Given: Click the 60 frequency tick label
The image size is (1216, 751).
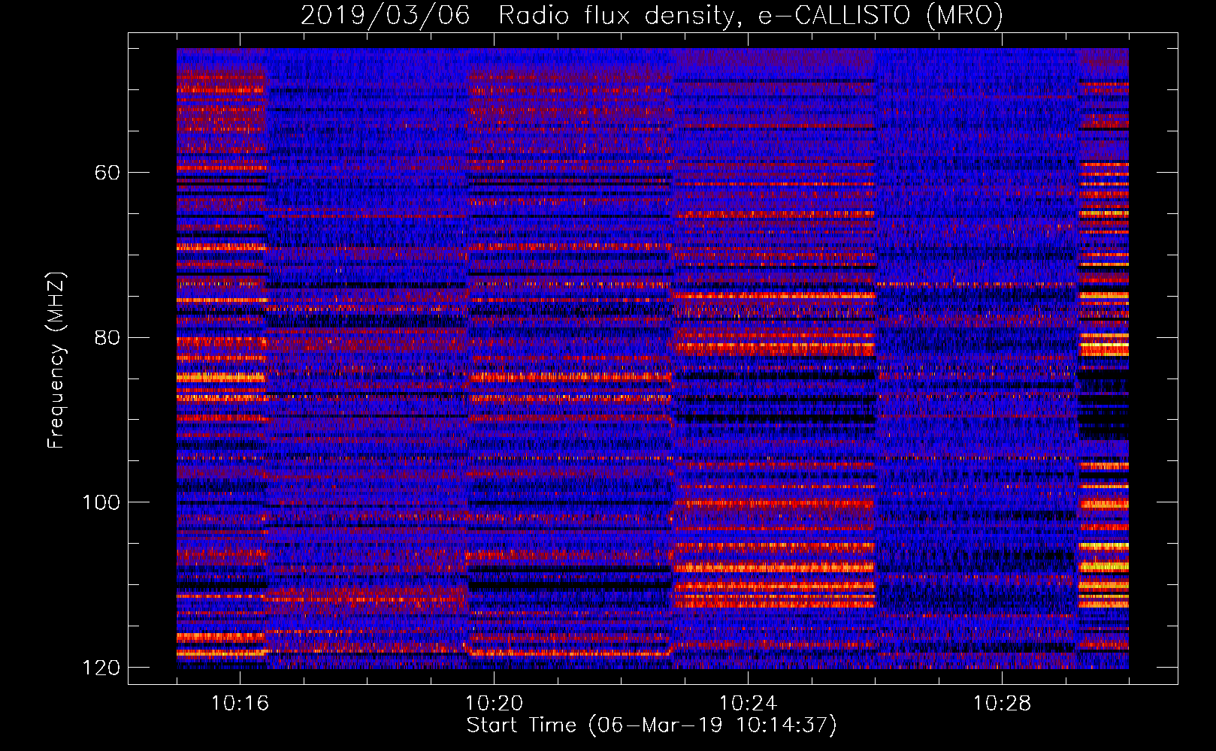Looking at the screenshot, I should [x=107, y=173].
